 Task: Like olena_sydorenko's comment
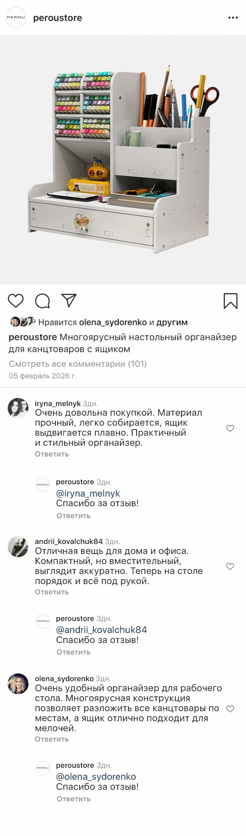point(230,709)
